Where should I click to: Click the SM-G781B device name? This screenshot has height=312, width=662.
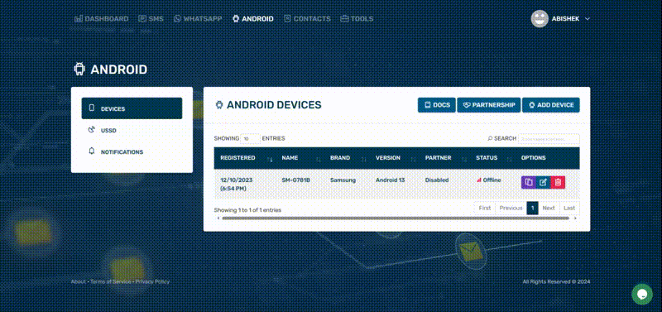pyautogui.click(x=296, y=180)
